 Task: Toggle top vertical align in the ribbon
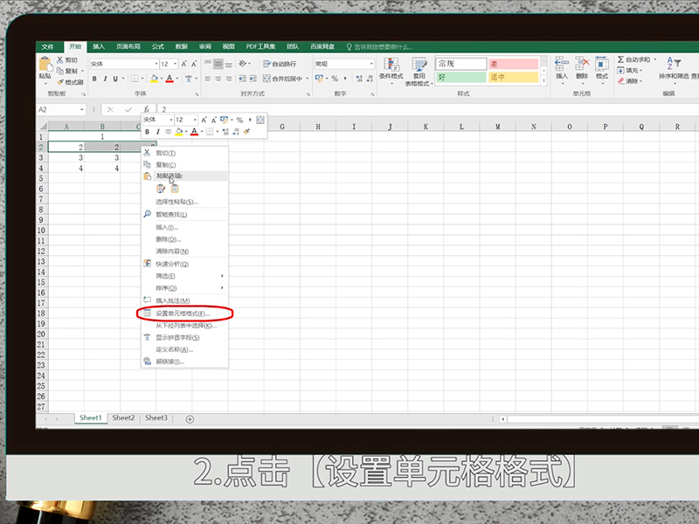tap(208, 64)
